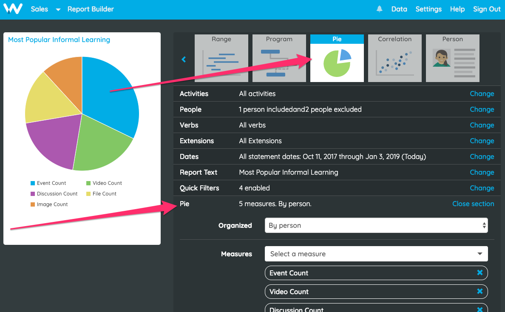This screenshot has height=312, width=505.
Task: Click the yellow File Count legend swatch
Action: [88, 194]
